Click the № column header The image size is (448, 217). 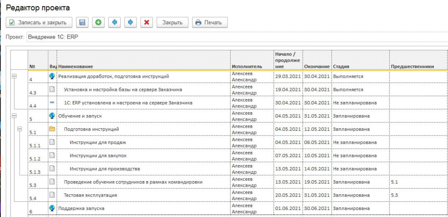(32, 66)
